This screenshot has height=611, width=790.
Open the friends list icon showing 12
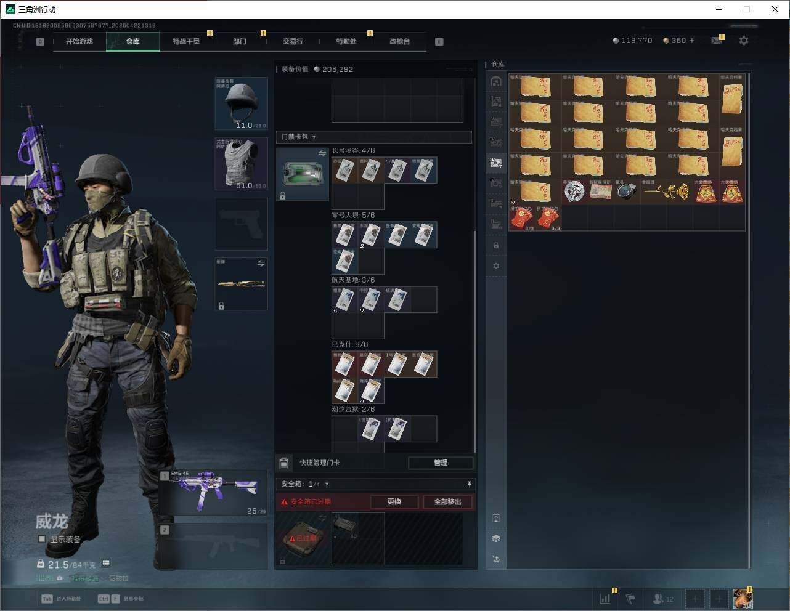coord(663,599)
